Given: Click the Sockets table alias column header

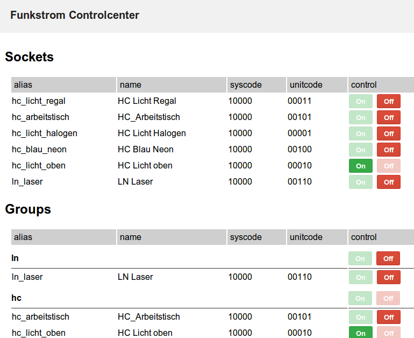Looking at the screenshot, I should tap(23, 84).
